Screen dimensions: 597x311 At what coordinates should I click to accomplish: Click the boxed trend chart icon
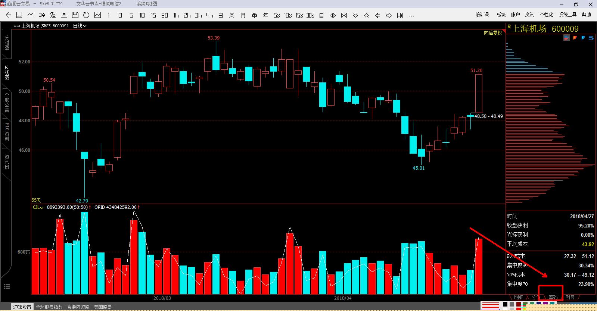tap(98, 15)
